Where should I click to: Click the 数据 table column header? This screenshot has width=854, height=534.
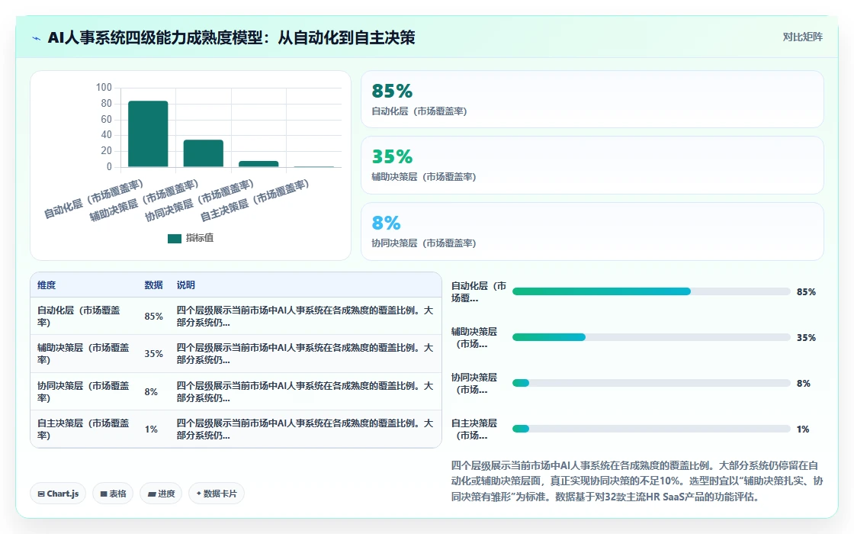click(153, 285)
